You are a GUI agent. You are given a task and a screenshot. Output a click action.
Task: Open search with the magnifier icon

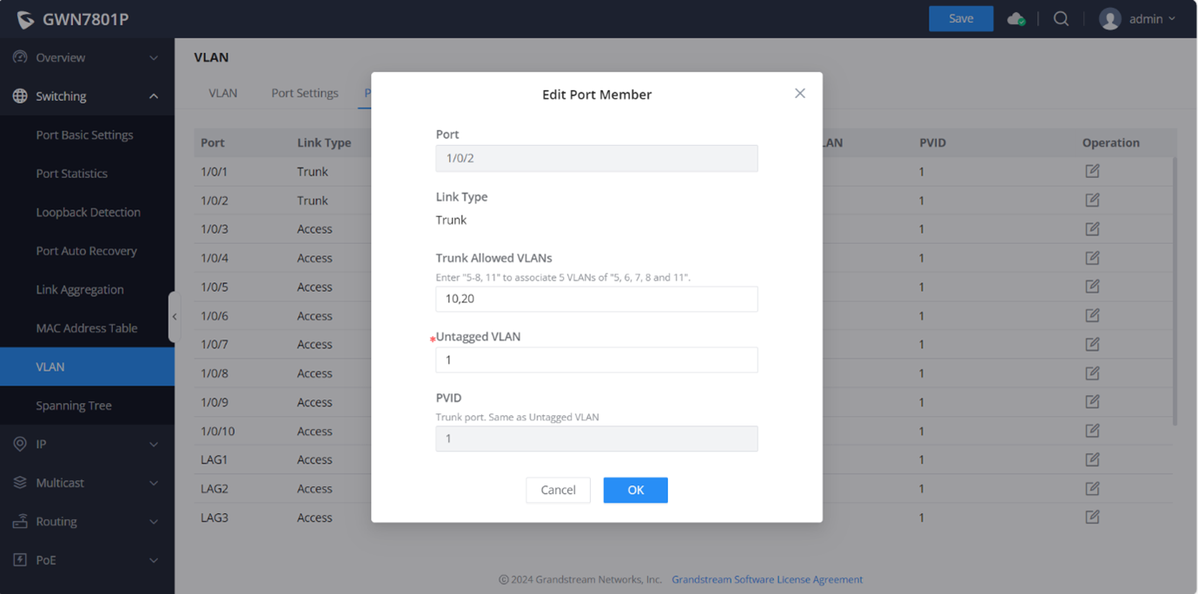pos(1061,19)
